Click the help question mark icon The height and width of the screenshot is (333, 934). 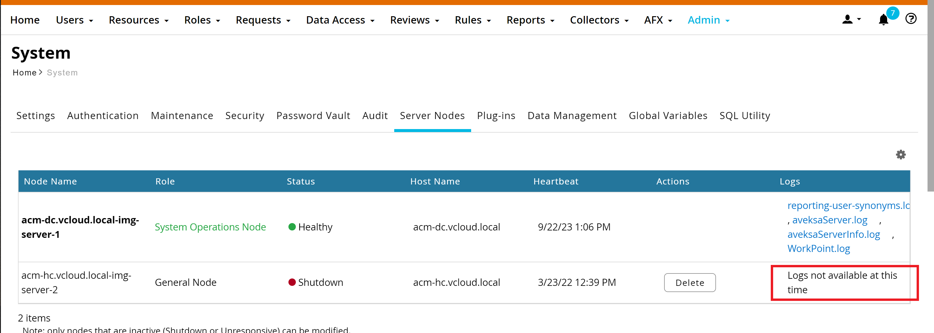pyautogui.click(x=910, y=19)
